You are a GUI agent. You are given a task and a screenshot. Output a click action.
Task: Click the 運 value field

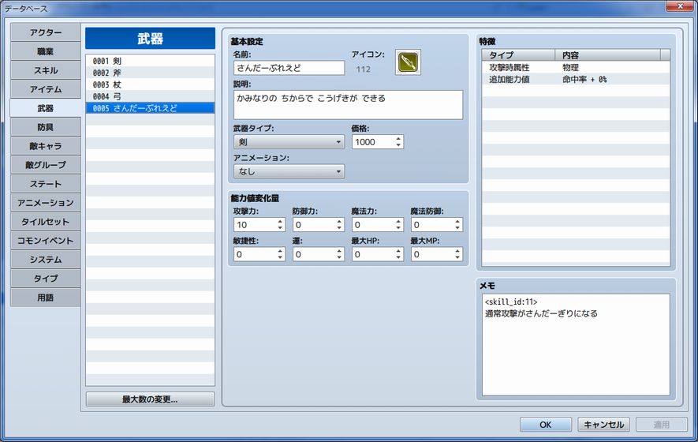(313, 254)
